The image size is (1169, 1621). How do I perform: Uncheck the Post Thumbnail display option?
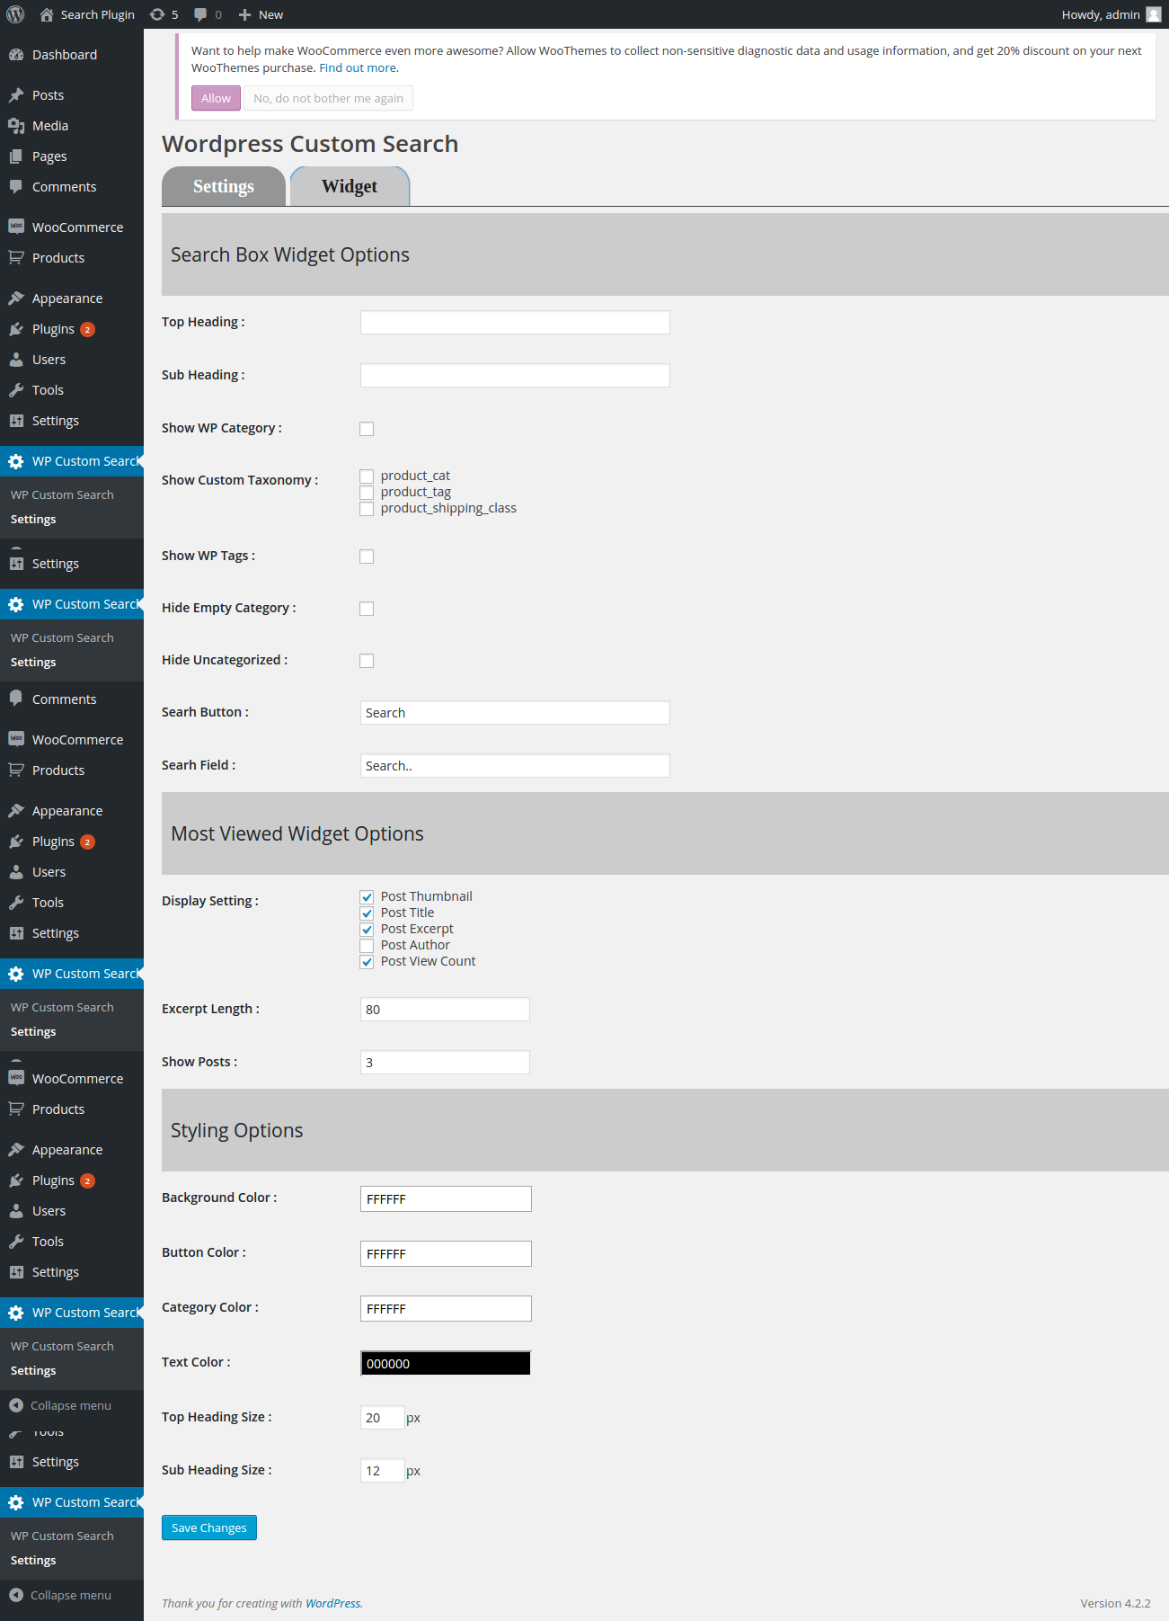point(367,897)
